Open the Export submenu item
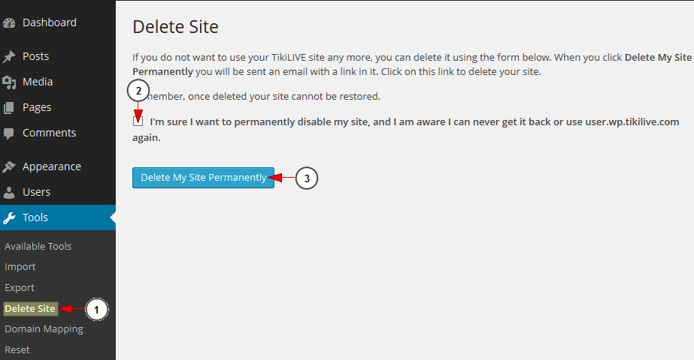 pos(20,287)
